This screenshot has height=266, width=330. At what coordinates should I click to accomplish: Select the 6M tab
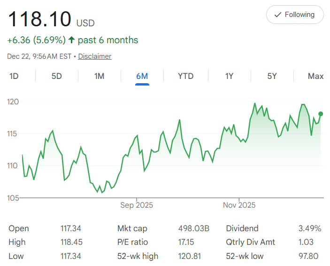(x=142, y=76)
